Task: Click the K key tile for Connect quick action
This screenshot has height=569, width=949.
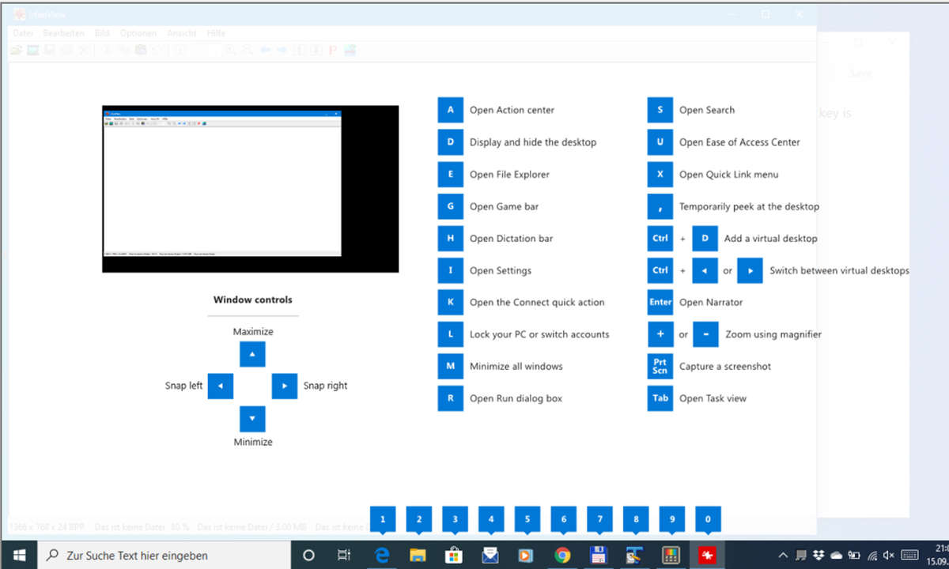Action: pos(450,302)
